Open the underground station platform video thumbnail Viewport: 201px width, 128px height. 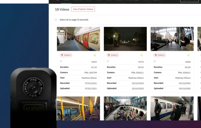point(172,109)
